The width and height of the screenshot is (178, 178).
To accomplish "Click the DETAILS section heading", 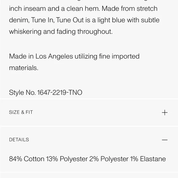I will [x=19, y=140].
